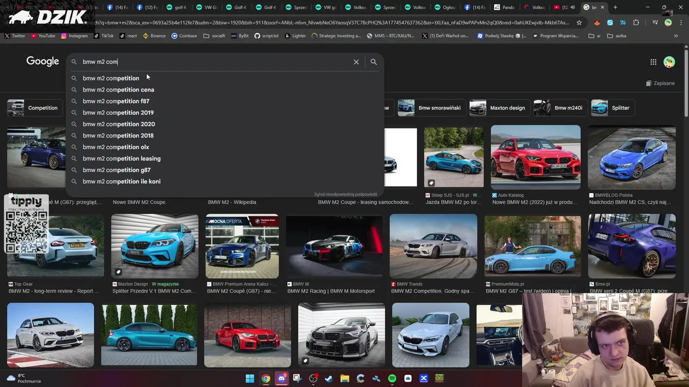This screenshot has width=689, height=387.
Task: Open the Google apps grid
Action: coord(653,62)
